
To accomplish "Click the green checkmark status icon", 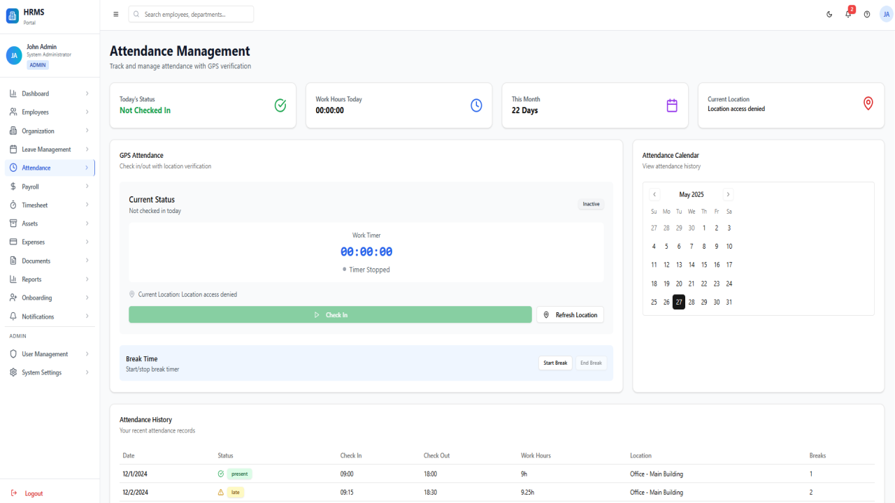I will tap(280, 105).
